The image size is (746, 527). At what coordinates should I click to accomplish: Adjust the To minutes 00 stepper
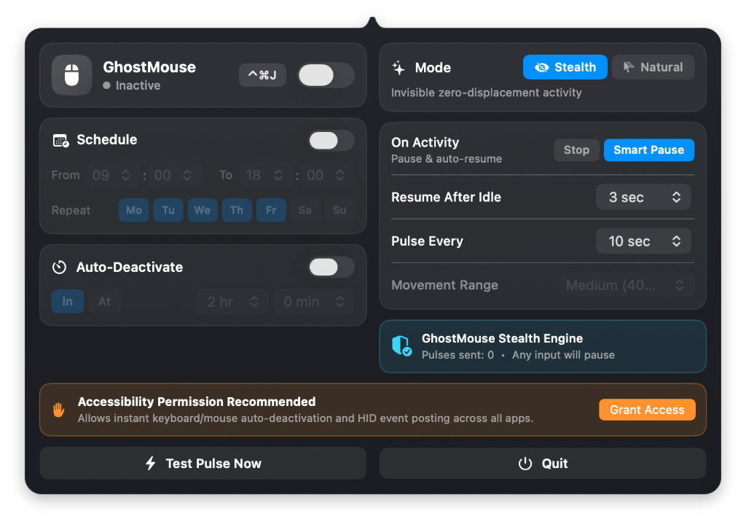pyautogui.click(x=327, y=176)
